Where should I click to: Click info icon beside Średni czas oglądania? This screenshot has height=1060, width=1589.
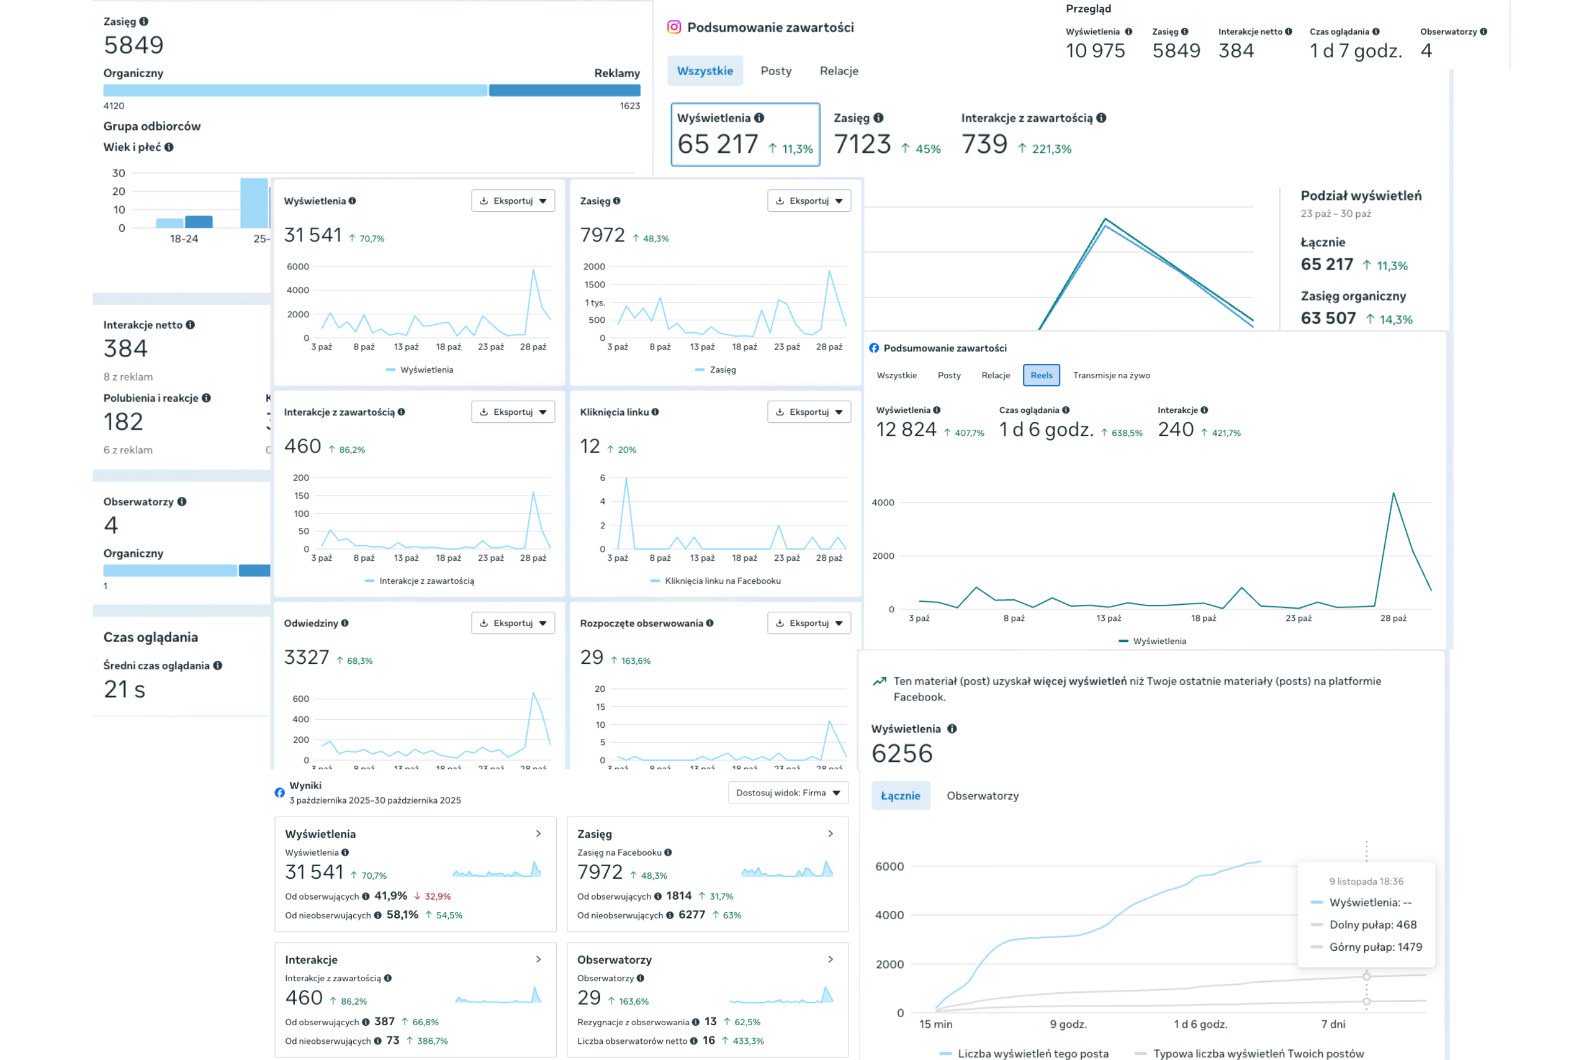point(217,666)
